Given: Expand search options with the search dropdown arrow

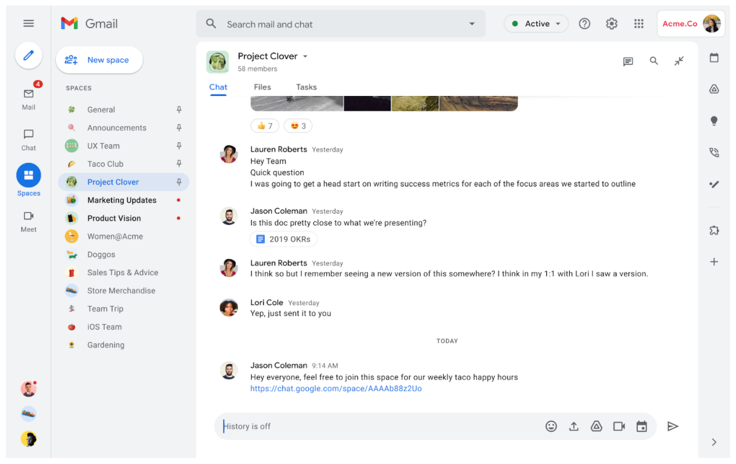Looking at the screenshot, I should click(472, 24).
